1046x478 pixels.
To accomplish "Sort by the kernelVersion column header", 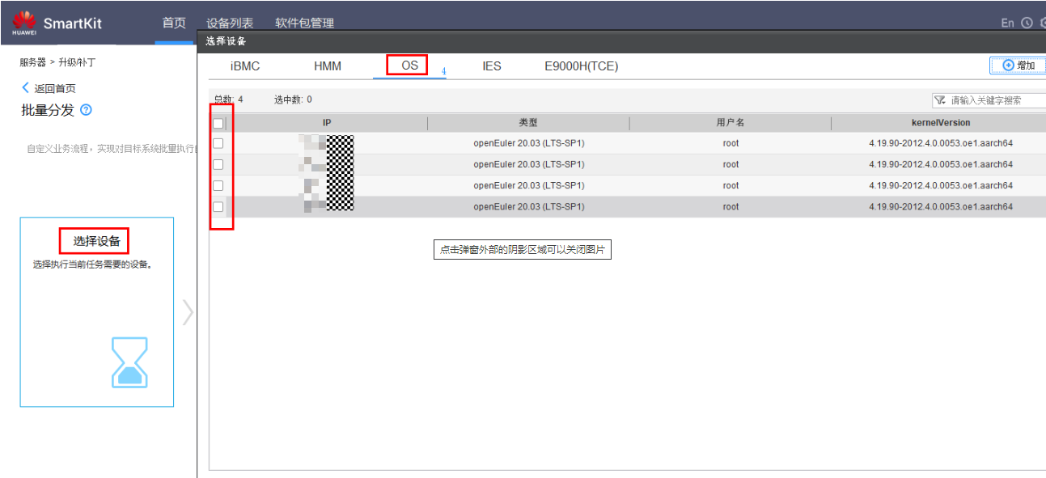I will pos(941,123).
